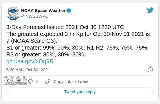Click the Twitter bird logo
This screenshot has height=104, width=160.
coord(150,10)
